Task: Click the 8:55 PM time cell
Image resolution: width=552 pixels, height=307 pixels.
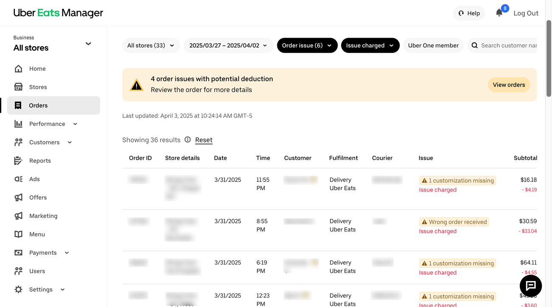Action: click(x=262, y=225)
